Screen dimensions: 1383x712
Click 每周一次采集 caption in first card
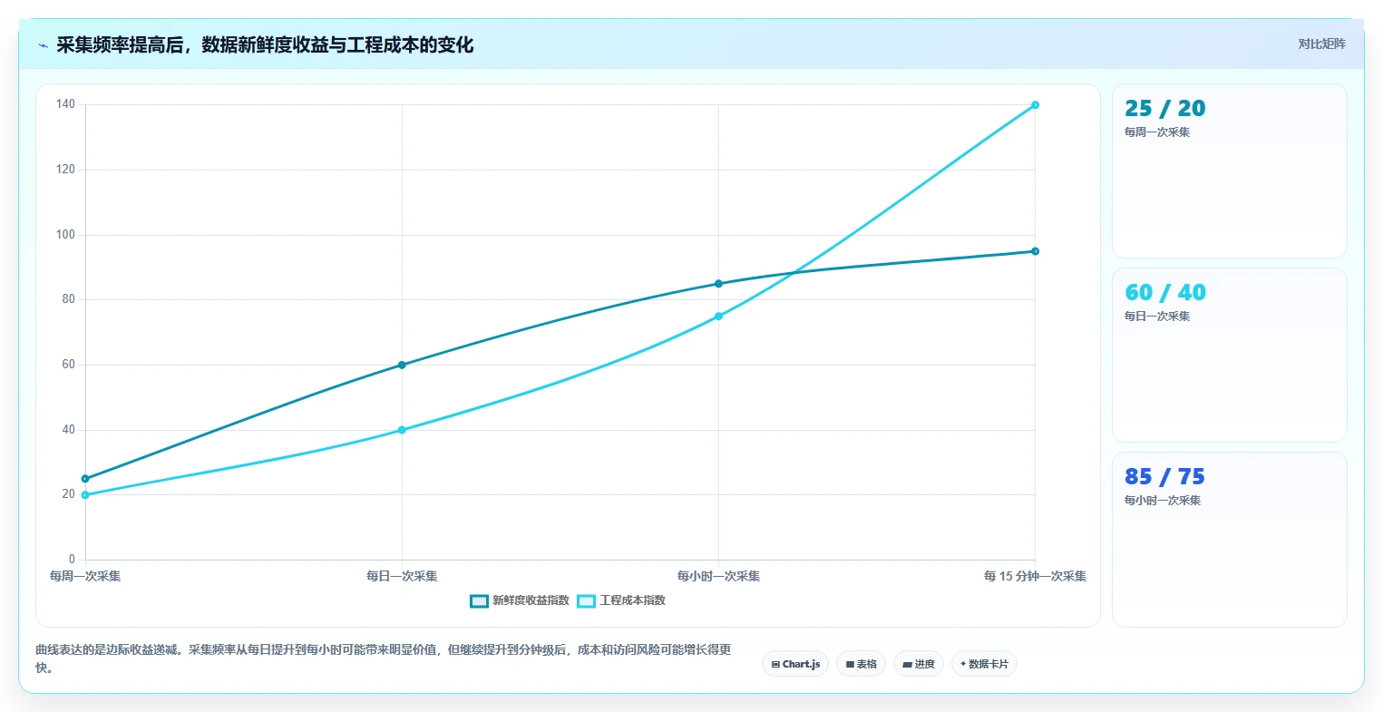coord(1157,132)
